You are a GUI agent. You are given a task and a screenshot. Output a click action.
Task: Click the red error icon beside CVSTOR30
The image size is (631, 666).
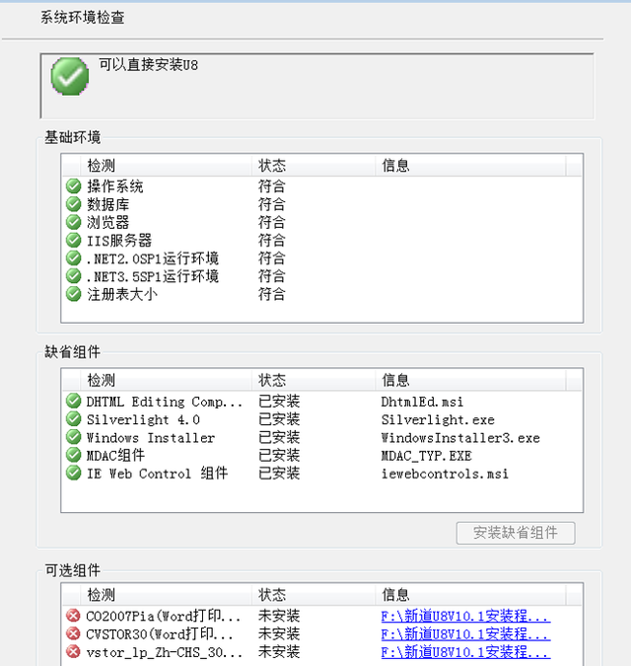tap(73, 633)
